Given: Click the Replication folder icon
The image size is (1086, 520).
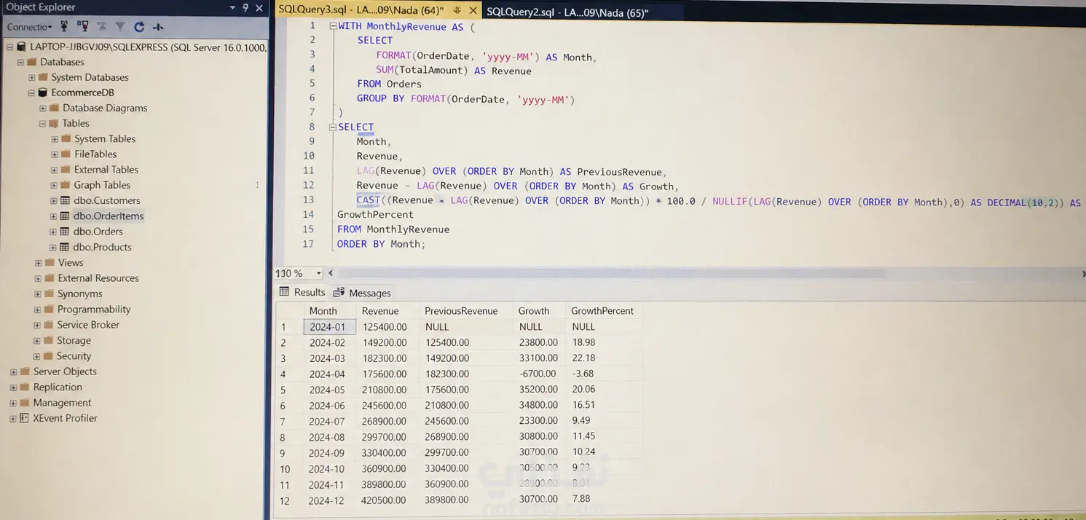Looking at the screenshot, I should [x=24, y=387].
